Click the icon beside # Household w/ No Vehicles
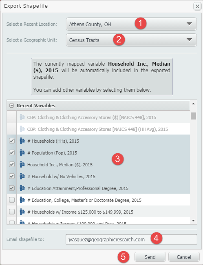Screen dimensions: 203x265 pyautogui.click(x=22, y=176)
